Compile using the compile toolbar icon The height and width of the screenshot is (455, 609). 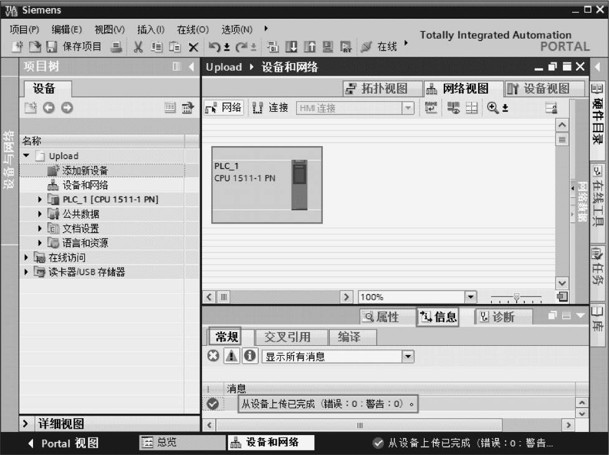[x=272, y=47]
